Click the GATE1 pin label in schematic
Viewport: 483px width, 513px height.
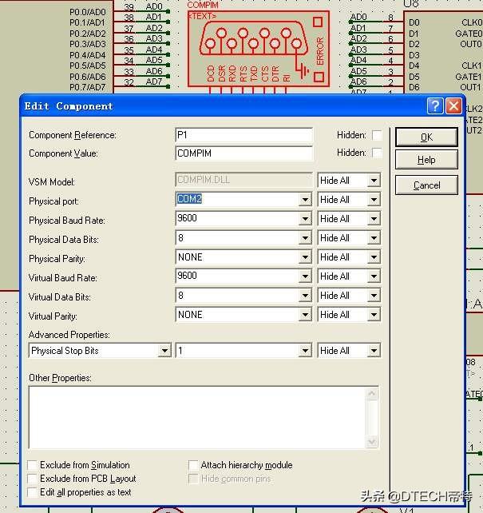click(x=469, y=77)
